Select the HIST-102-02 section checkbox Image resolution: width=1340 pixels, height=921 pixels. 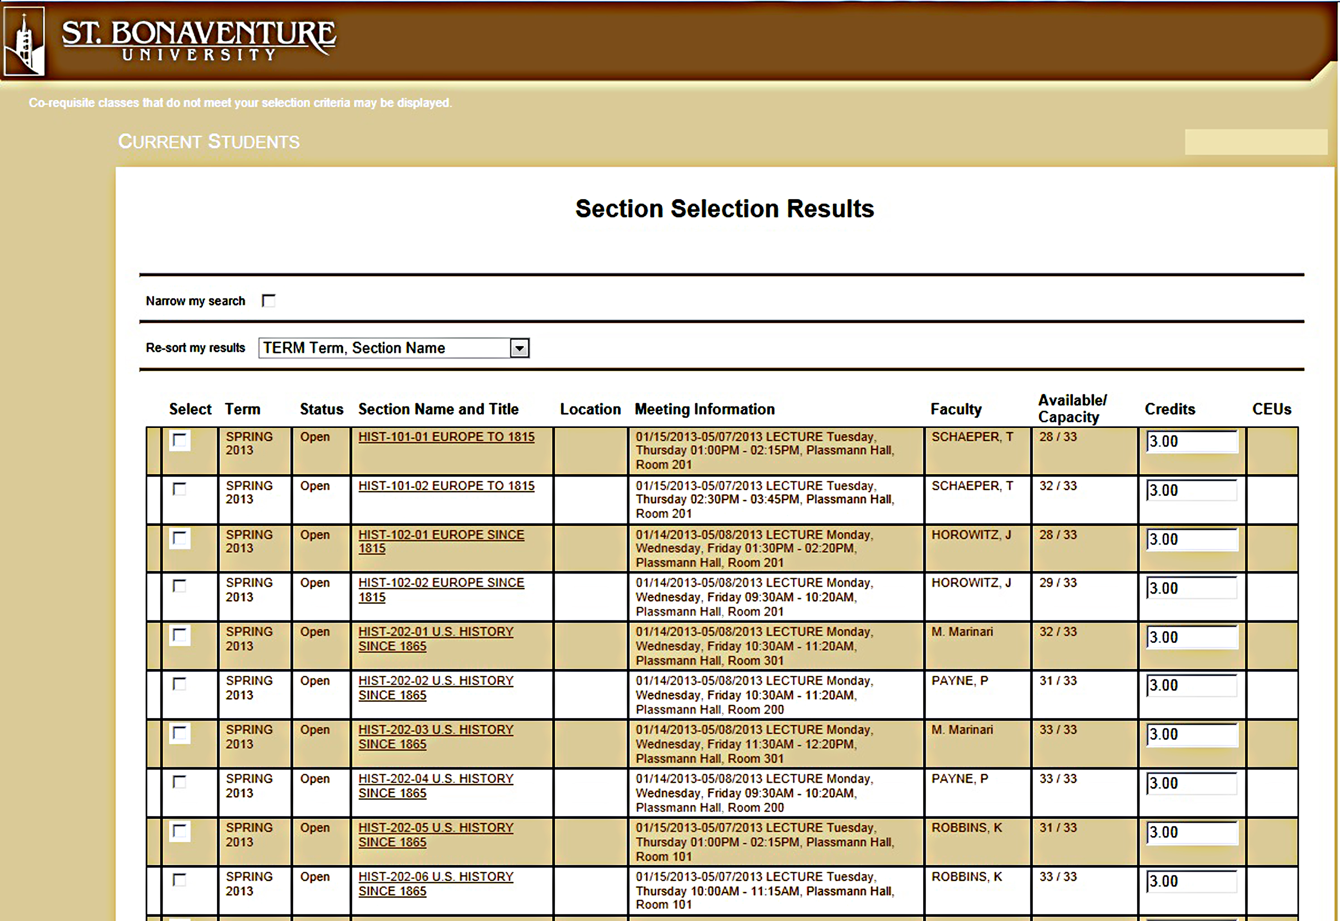pyautogui.click(x=180, y=586)
